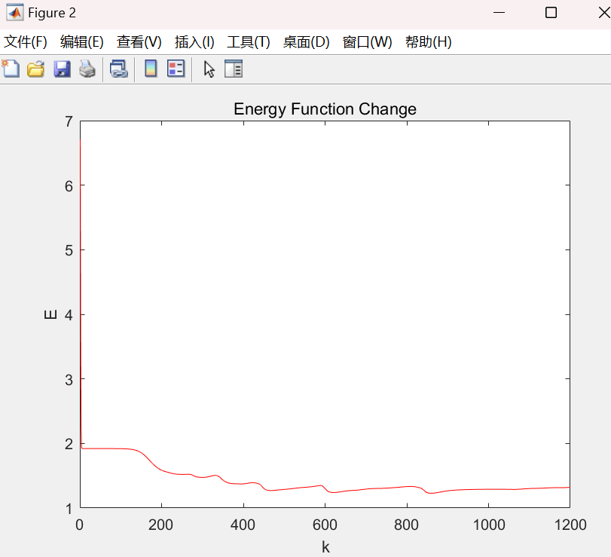Click the New Figure icon
Viewport: 611px width, 557px height.
click(x=11, y=69)
